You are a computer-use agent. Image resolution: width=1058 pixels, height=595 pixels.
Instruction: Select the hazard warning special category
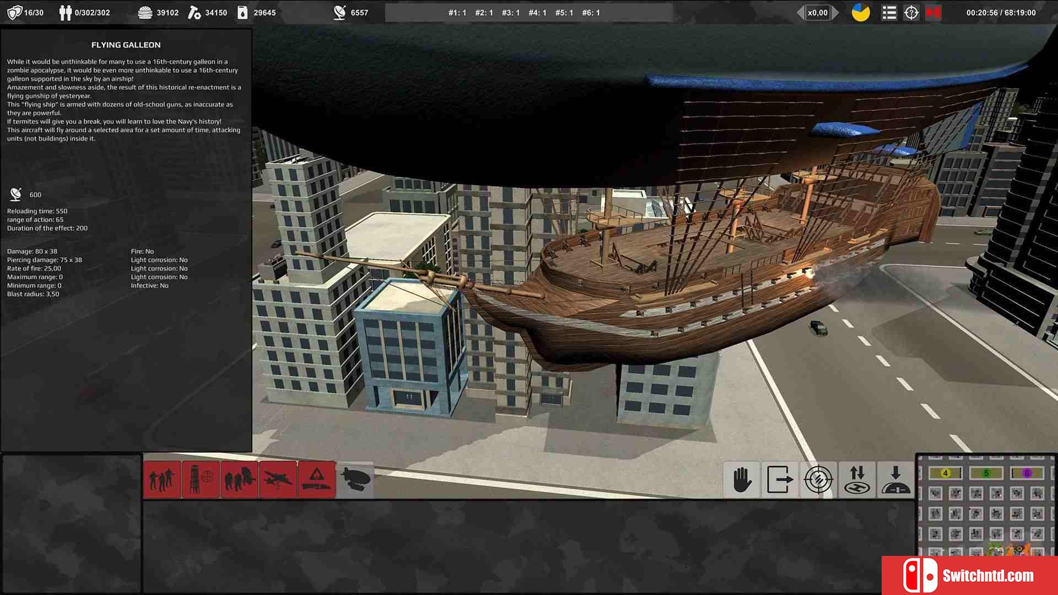[316, 479]
